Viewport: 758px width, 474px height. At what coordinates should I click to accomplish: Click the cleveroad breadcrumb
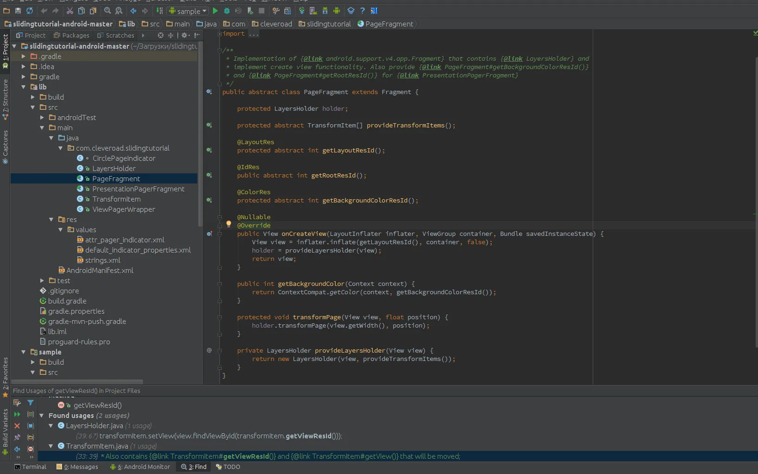272,24
